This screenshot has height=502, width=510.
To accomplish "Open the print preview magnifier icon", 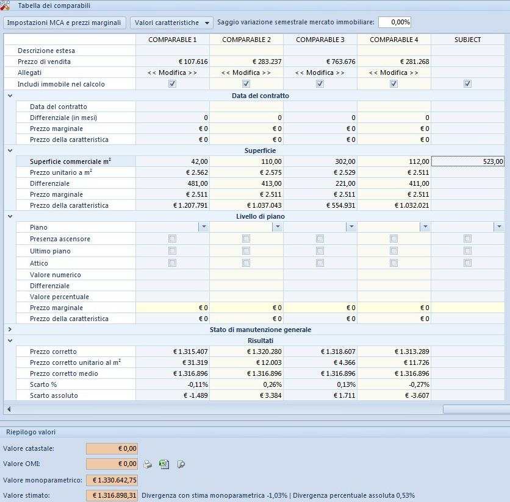I will pos(181,464).
